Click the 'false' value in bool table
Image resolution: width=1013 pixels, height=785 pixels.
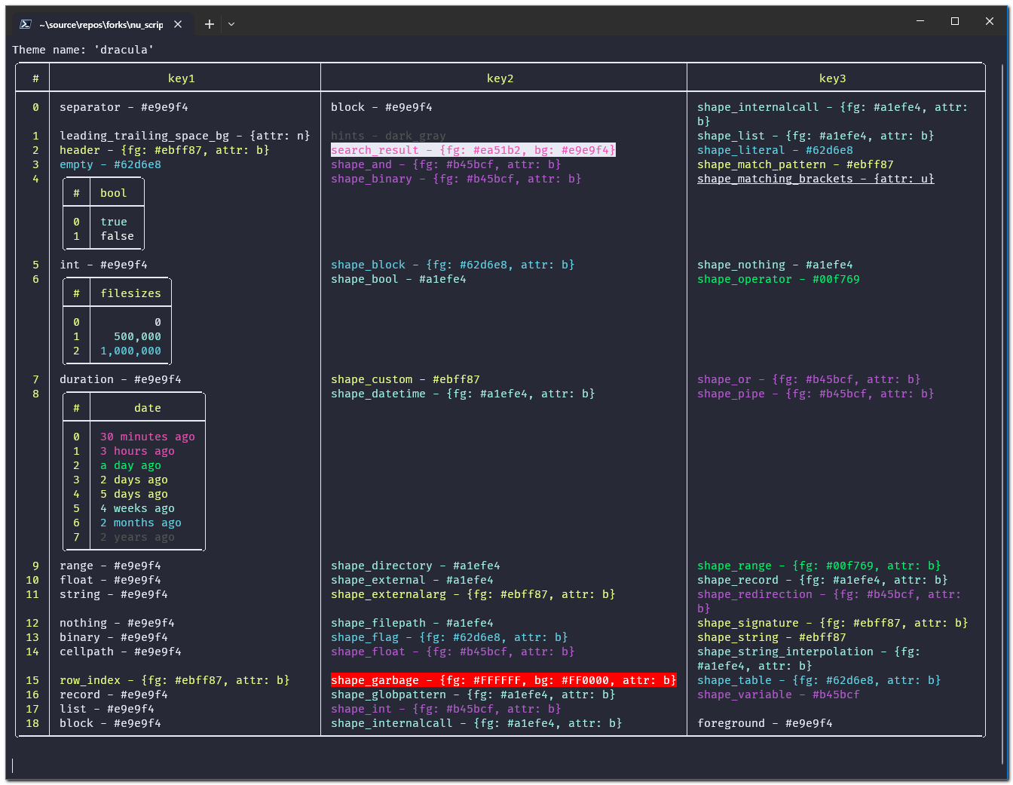coord(118,236)
